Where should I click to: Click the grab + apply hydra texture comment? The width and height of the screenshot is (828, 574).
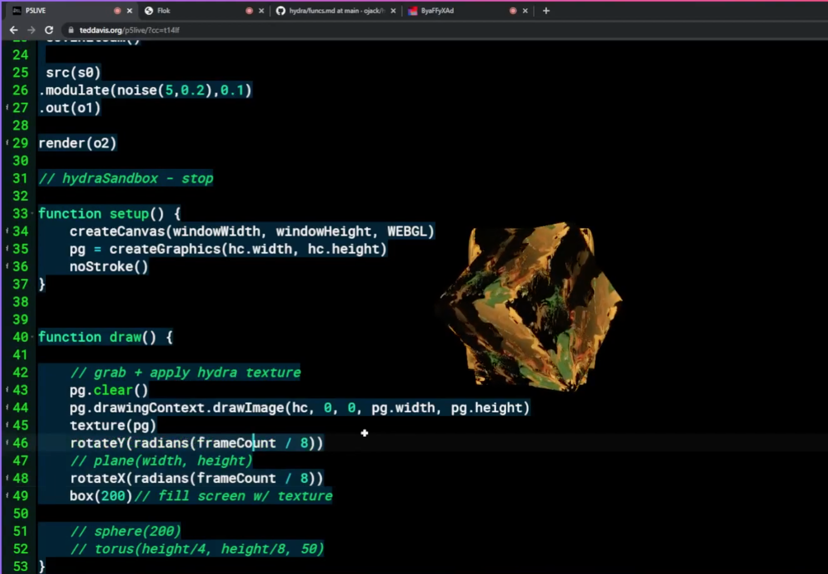[185, 373]
